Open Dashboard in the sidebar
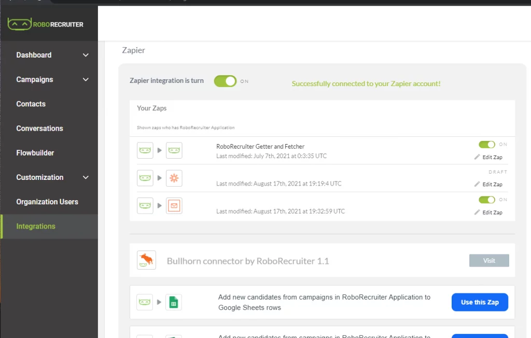The width and height of the screenshot is (531, 338). tap(34, 55)
